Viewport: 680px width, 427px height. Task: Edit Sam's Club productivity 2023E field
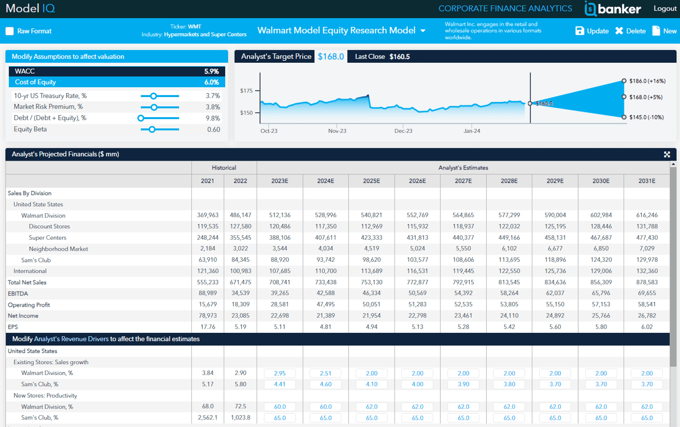280,418
